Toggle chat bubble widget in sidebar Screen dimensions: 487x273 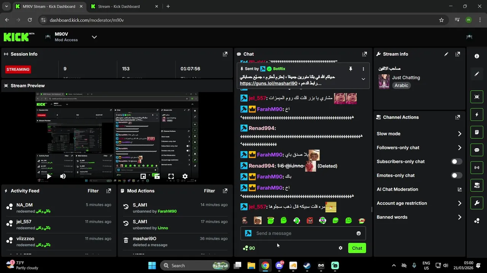[x=477, y=150]
